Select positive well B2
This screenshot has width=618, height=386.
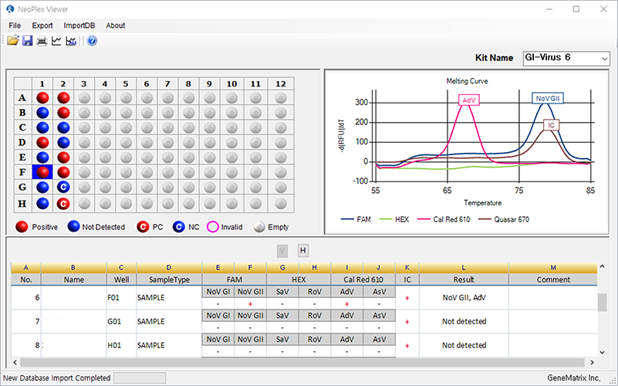(x=63, y=113)
